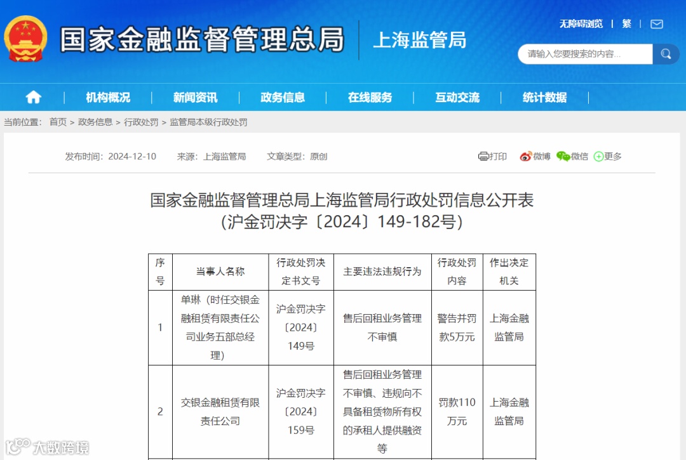Click the article title heading

click(x=342, y=211)
